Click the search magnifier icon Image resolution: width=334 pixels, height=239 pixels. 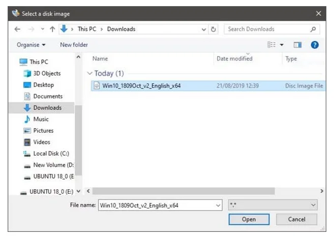313,29
